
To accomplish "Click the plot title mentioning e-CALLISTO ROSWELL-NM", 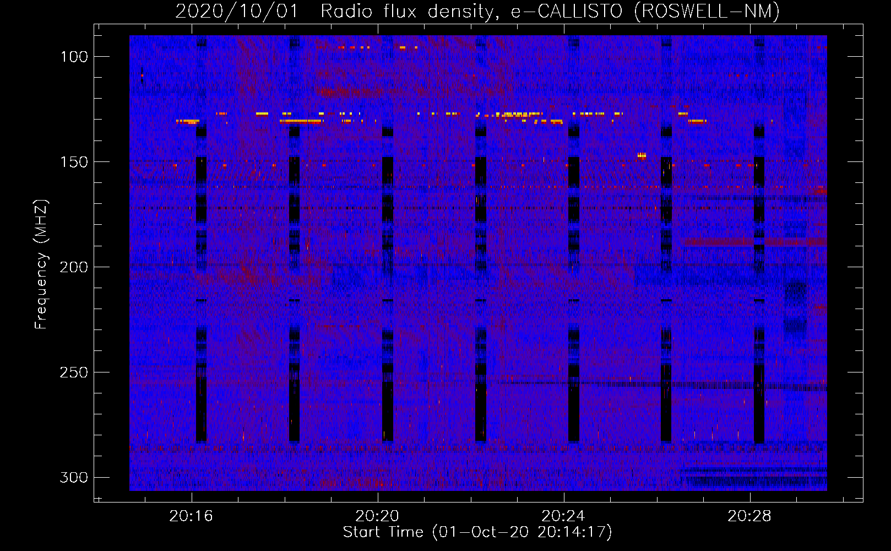I will (477, 11).
